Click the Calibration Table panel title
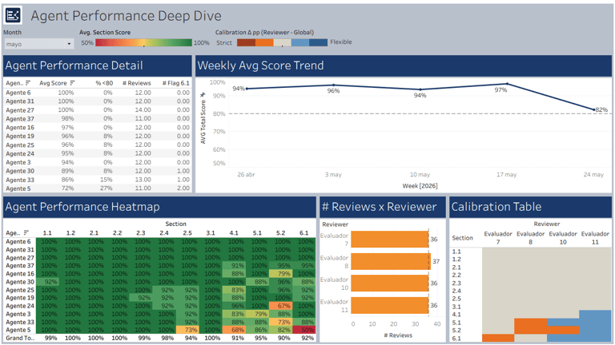Viewport: 615px width, 345px height. point(496,207)
